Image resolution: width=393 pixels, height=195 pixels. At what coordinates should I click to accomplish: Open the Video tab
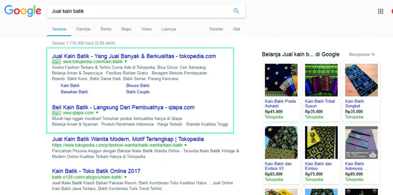click(146, 29)
